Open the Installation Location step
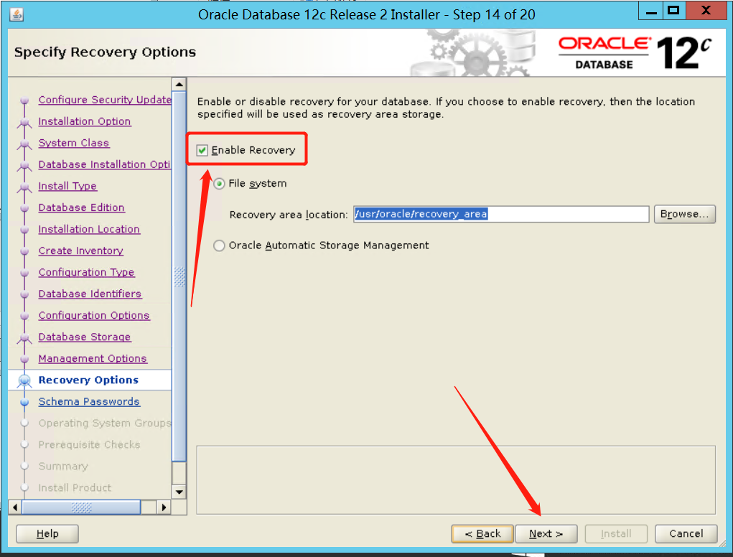Screen dimensions: 733x557 [x=89, y=229]
